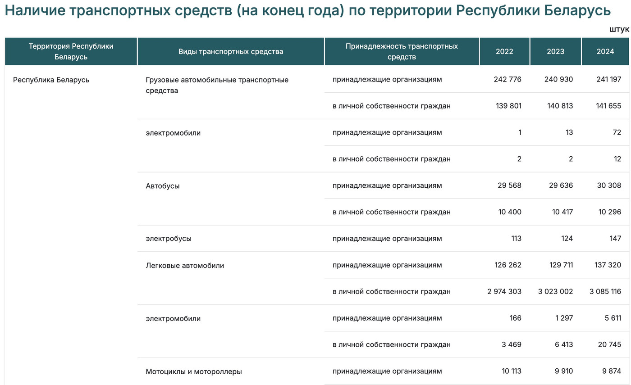Click 'в личной собственности граждан' in the 2 974 303 row

(x=392, y=292)
